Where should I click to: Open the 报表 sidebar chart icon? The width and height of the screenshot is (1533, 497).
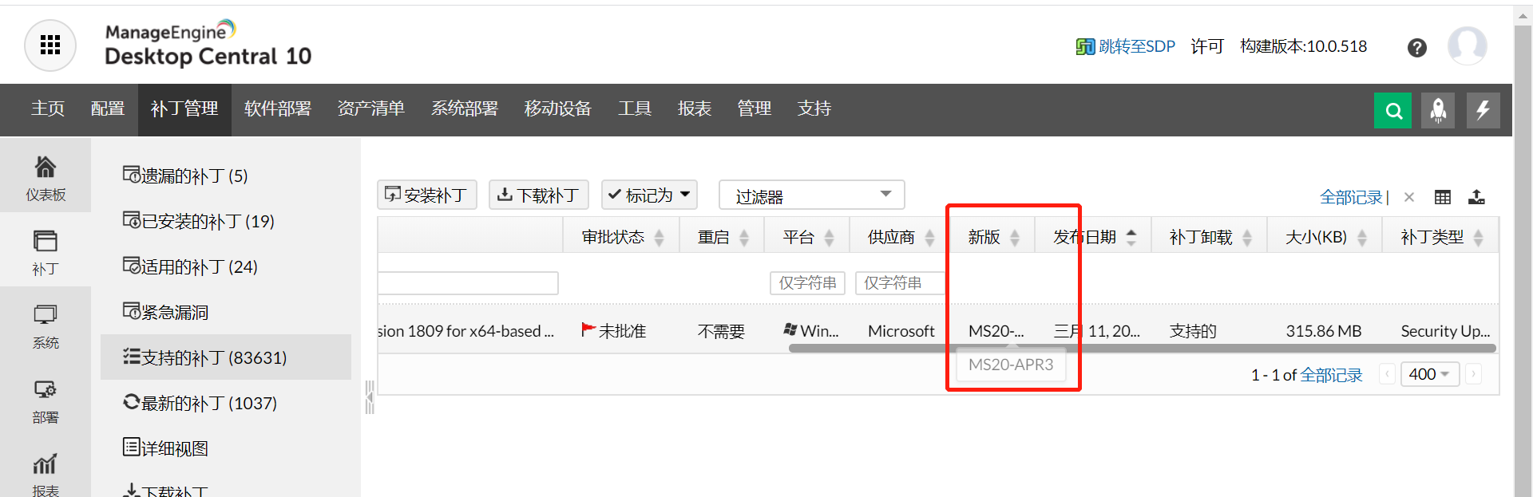pos(46,474)
